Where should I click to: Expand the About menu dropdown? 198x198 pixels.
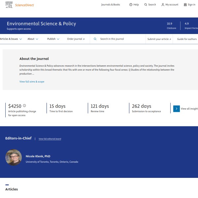[37, 39]
